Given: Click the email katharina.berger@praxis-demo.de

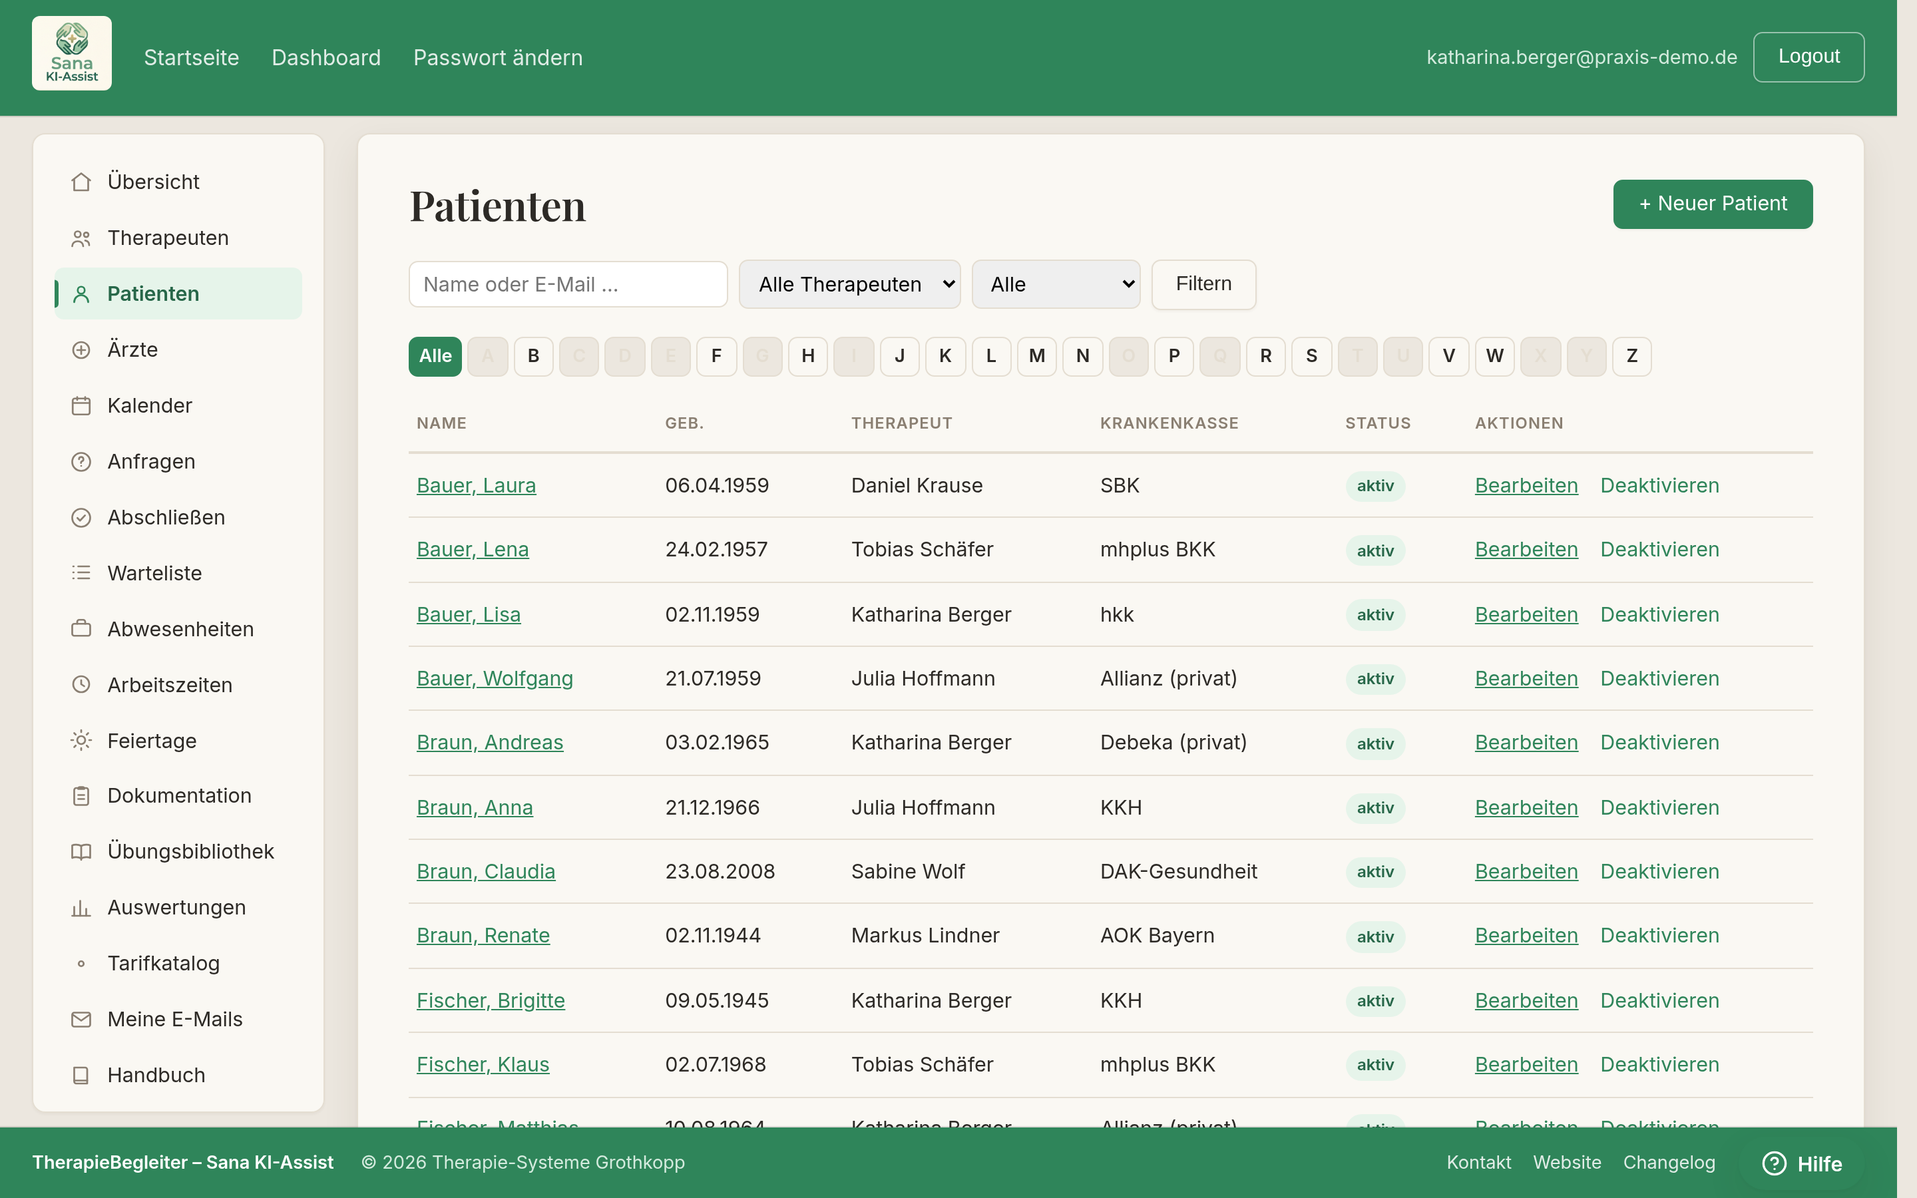Looking at the screenshot, I should (x=1581, y=57).
